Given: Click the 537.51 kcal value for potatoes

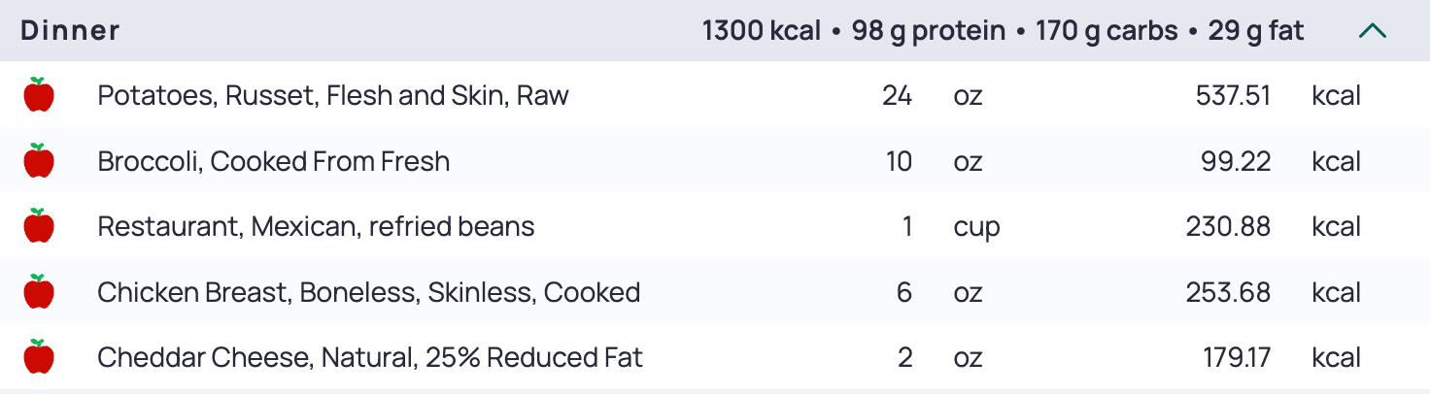Looking at the screenshot, I should click(x=1230, y=96).
